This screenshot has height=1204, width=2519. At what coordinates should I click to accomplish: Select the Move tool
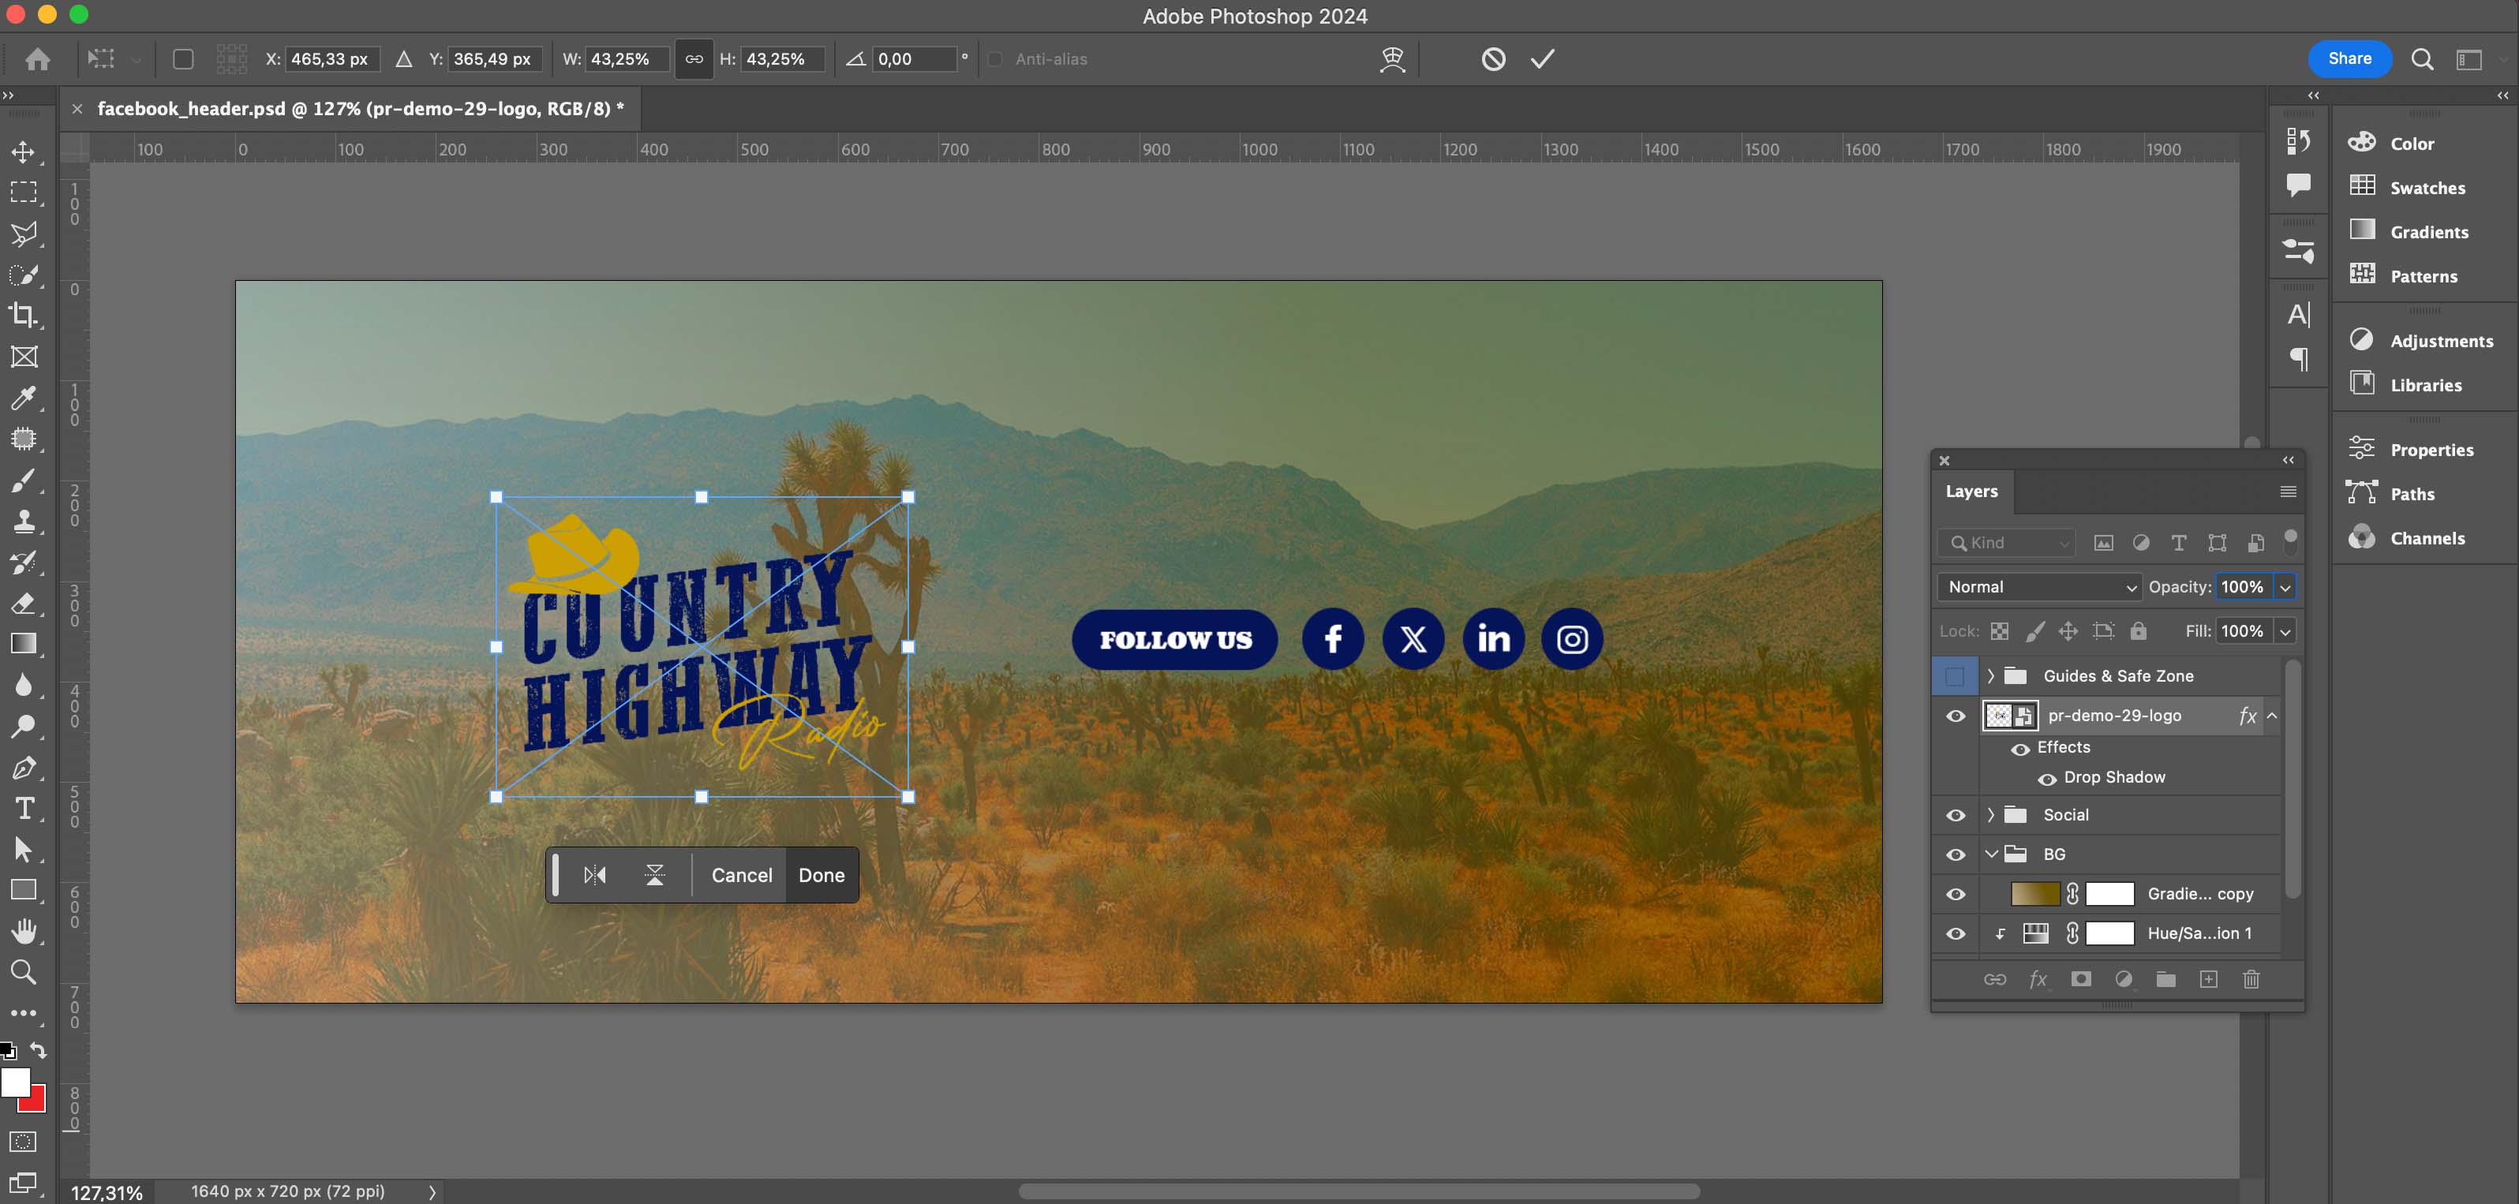point(24,152)
